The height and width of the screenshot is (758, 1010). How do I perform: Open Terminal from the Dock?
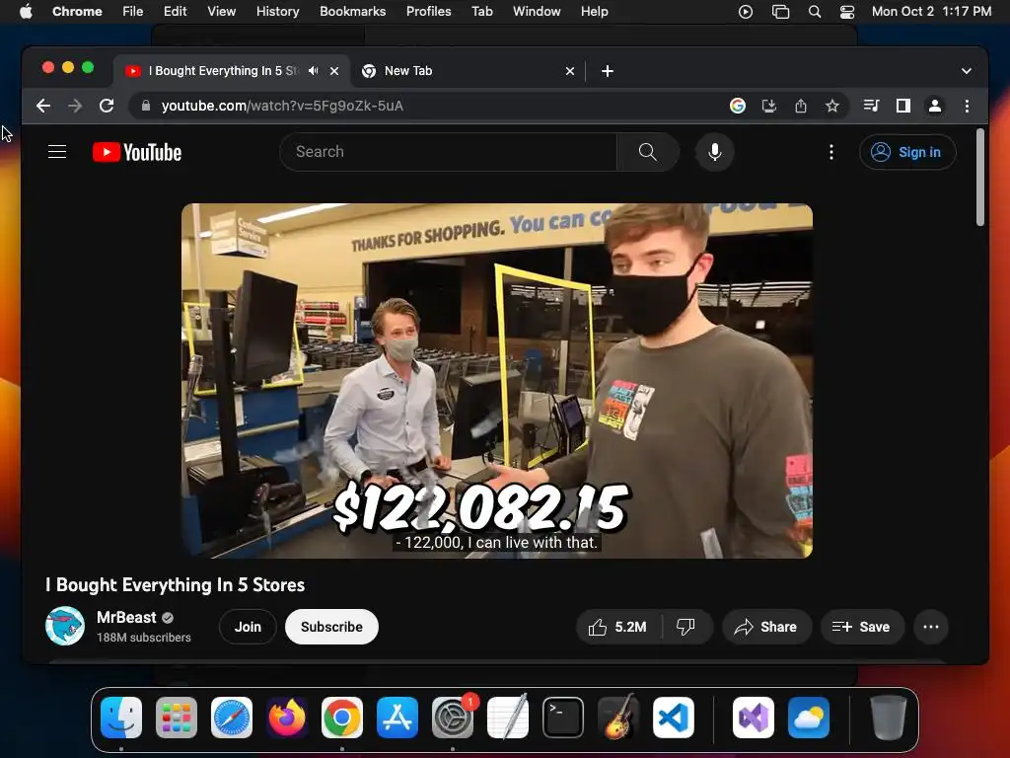563,718
